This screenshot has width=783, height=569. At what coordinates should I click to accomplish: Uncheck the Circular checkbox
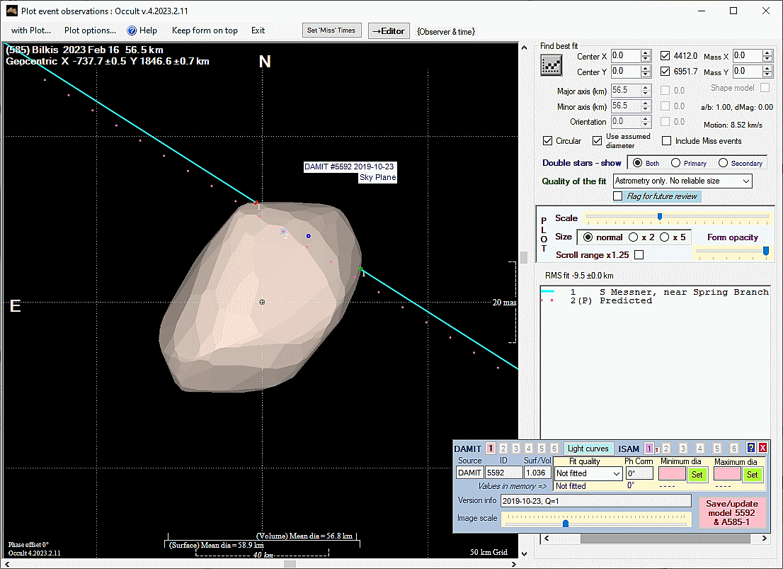click(x=548, y=141)
